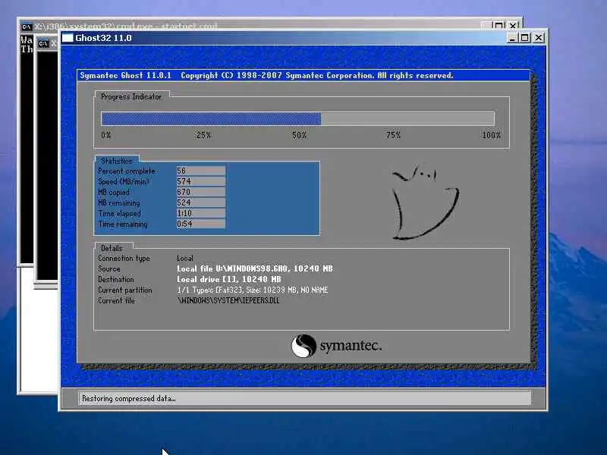Close the Ghost32 11.0 window
The image size is (607, 455).
pos(539,38)
